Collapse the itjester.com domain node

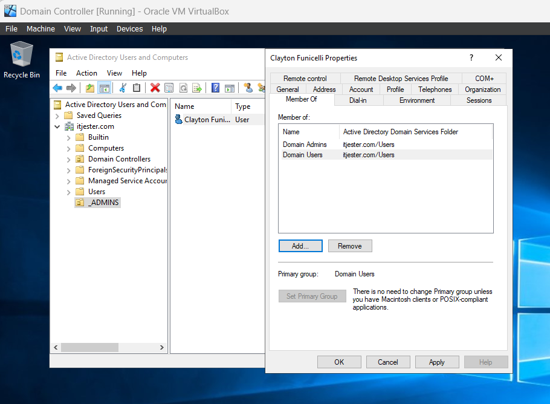pyautogui.click(x=57, y=127)
